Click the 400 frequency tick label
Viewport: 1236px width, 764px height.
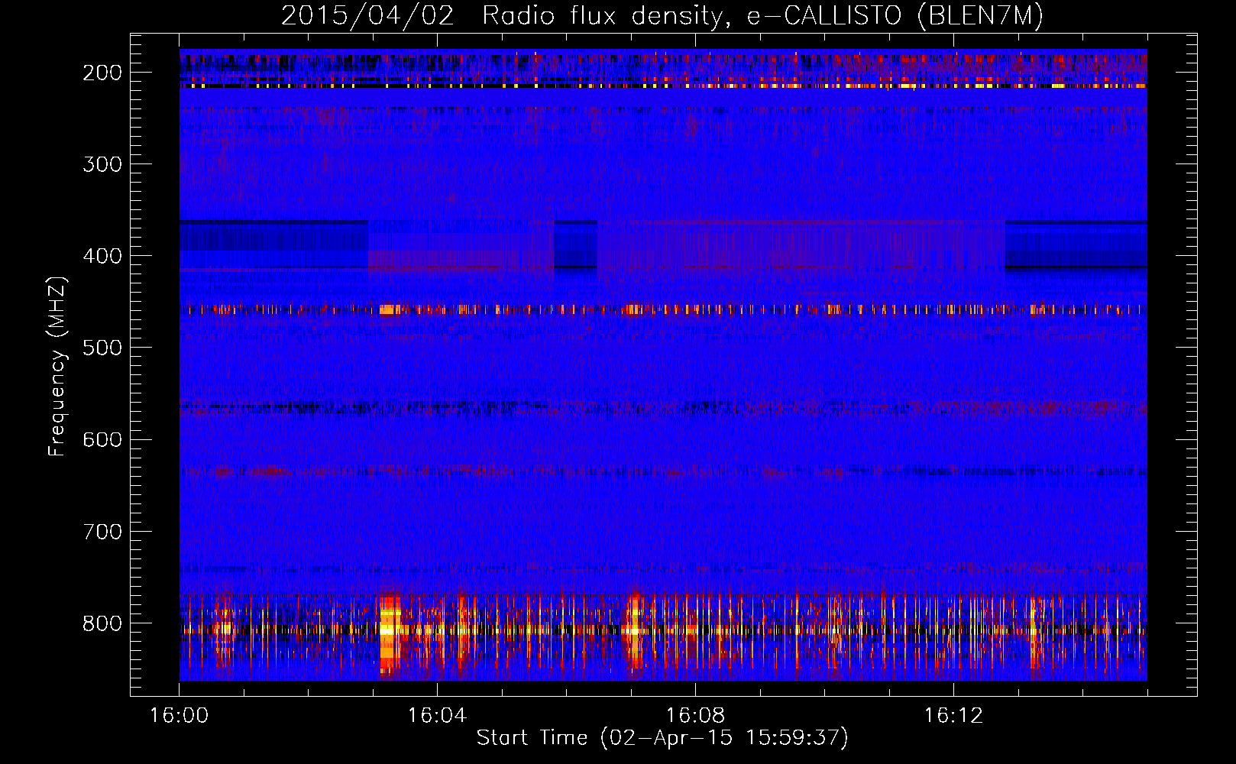pyautogui.click(x=102, y=256)
